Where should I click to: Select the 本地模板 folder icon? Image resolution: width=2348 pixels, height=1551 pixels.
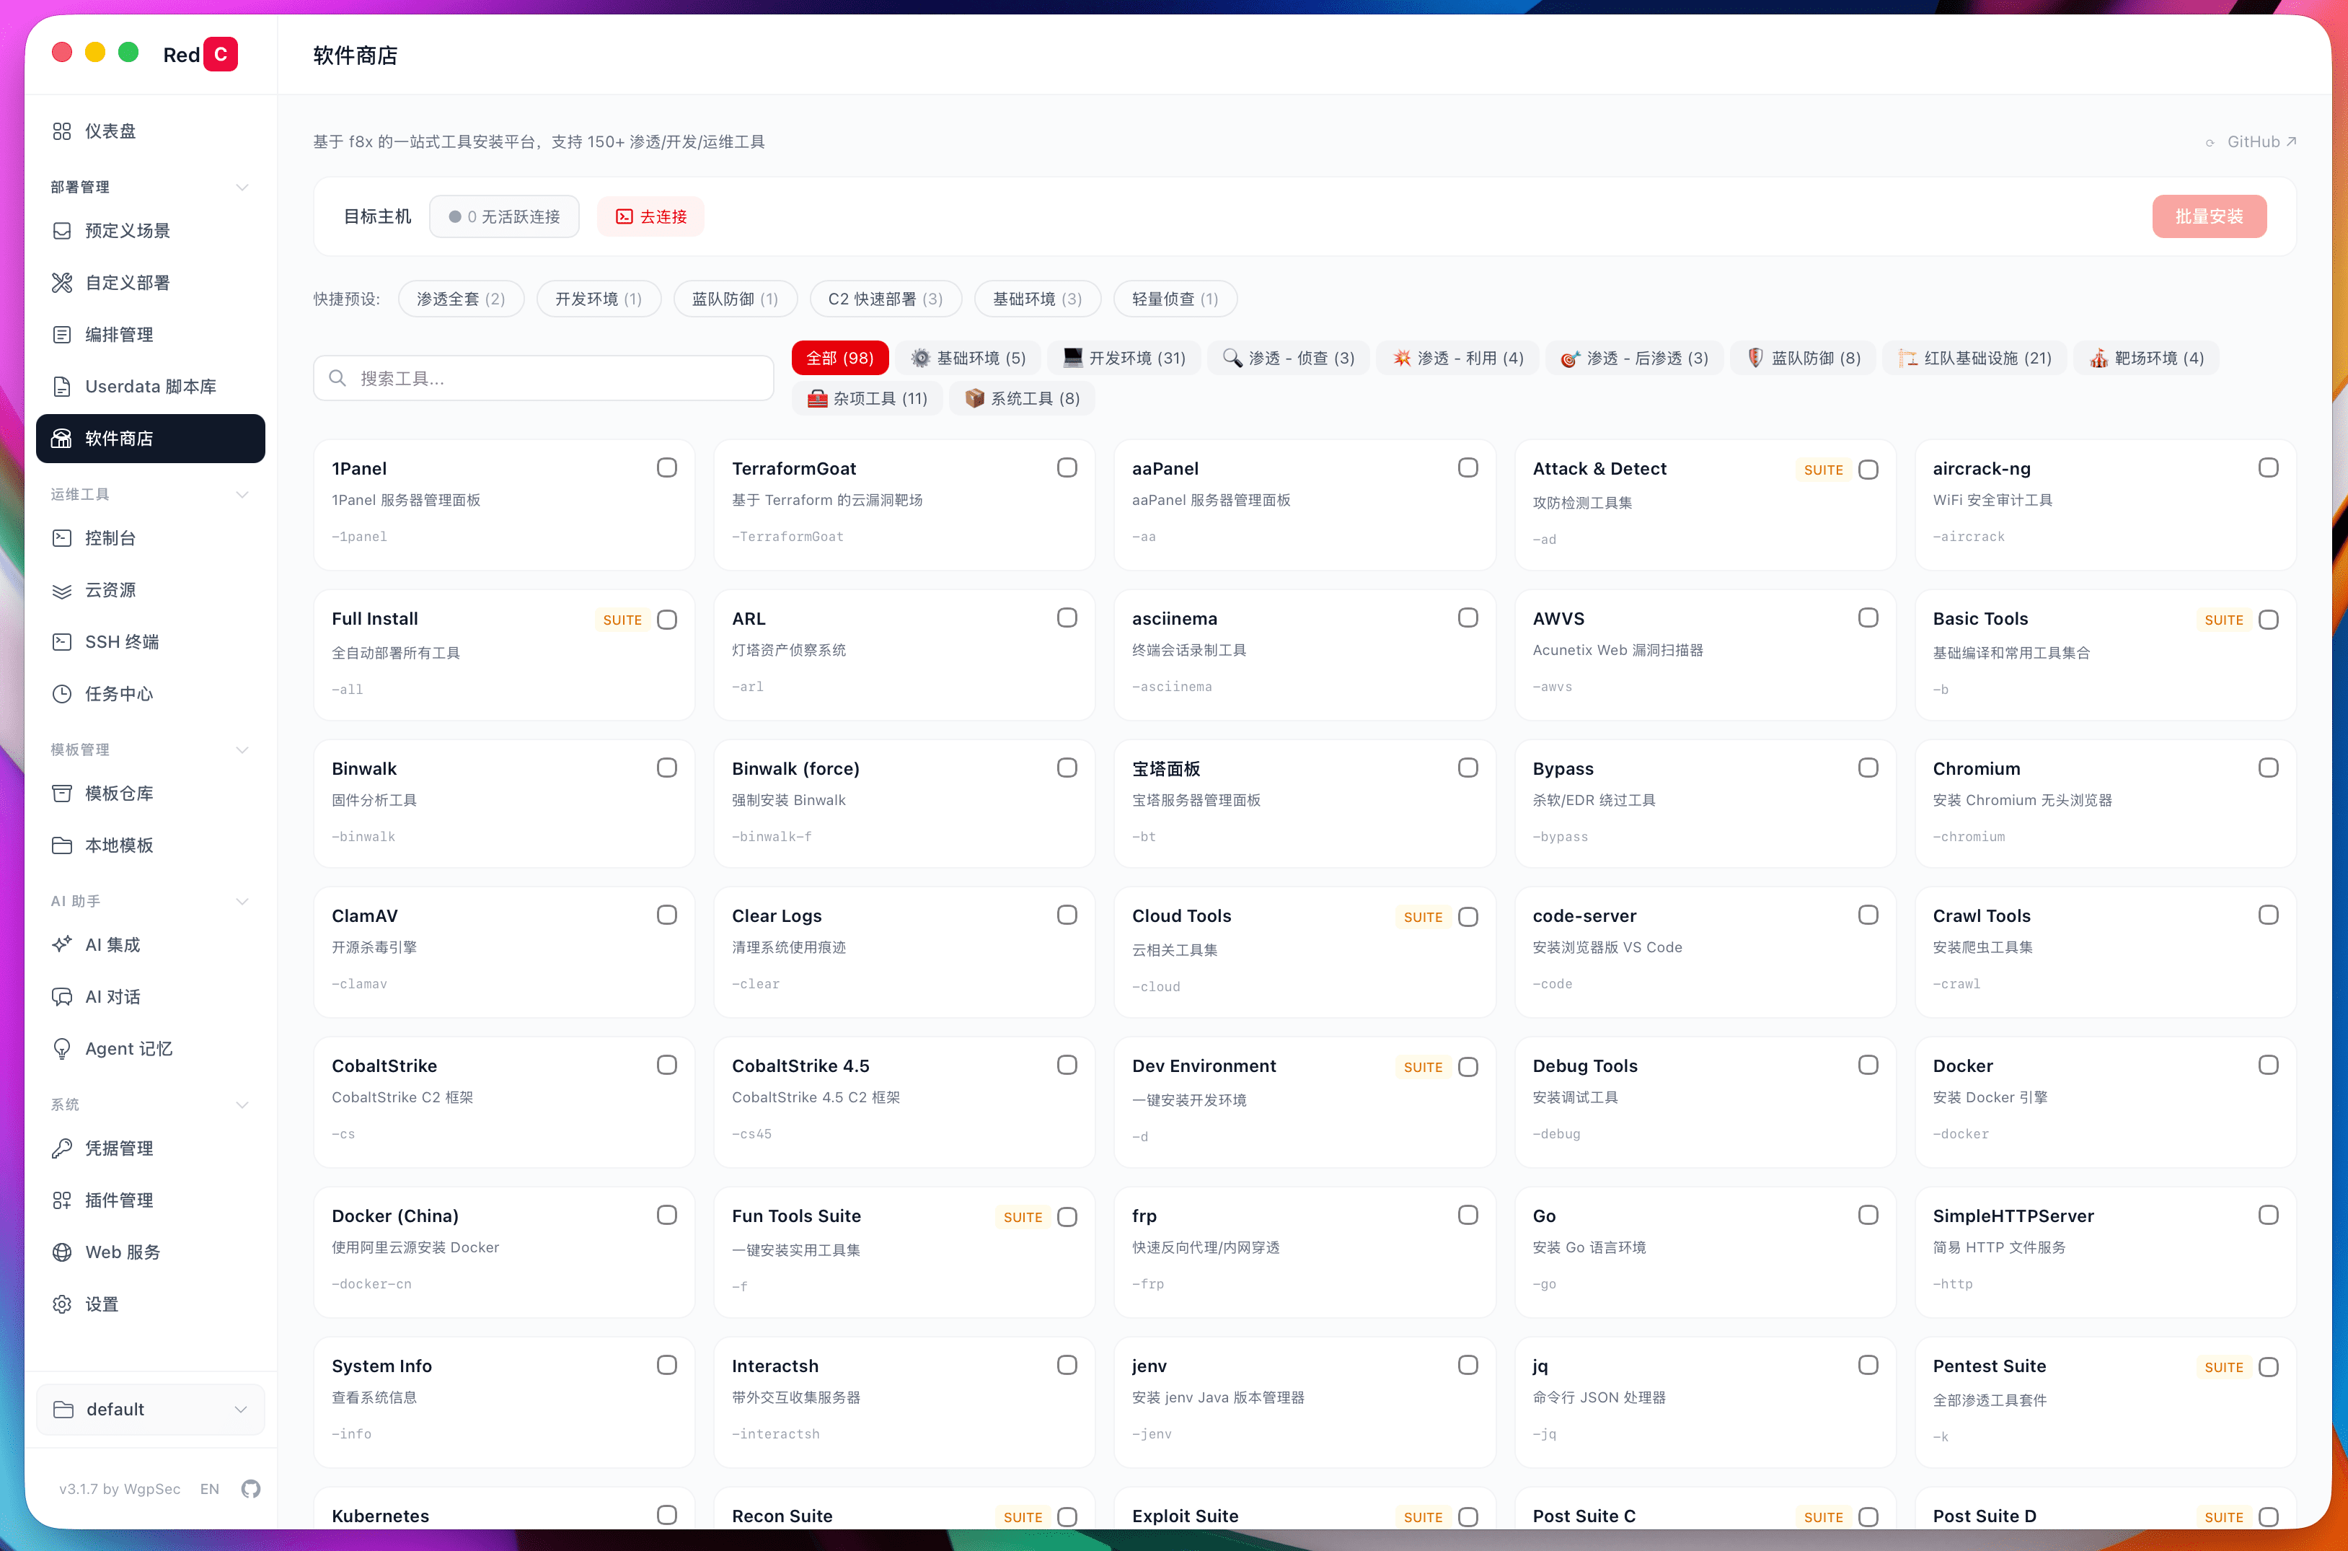pos(61,845)
